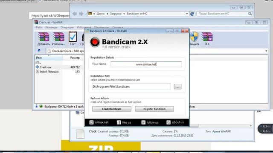Click the yellow ZIP banner on the web page

pyautogui.click(x=101, y=145)
